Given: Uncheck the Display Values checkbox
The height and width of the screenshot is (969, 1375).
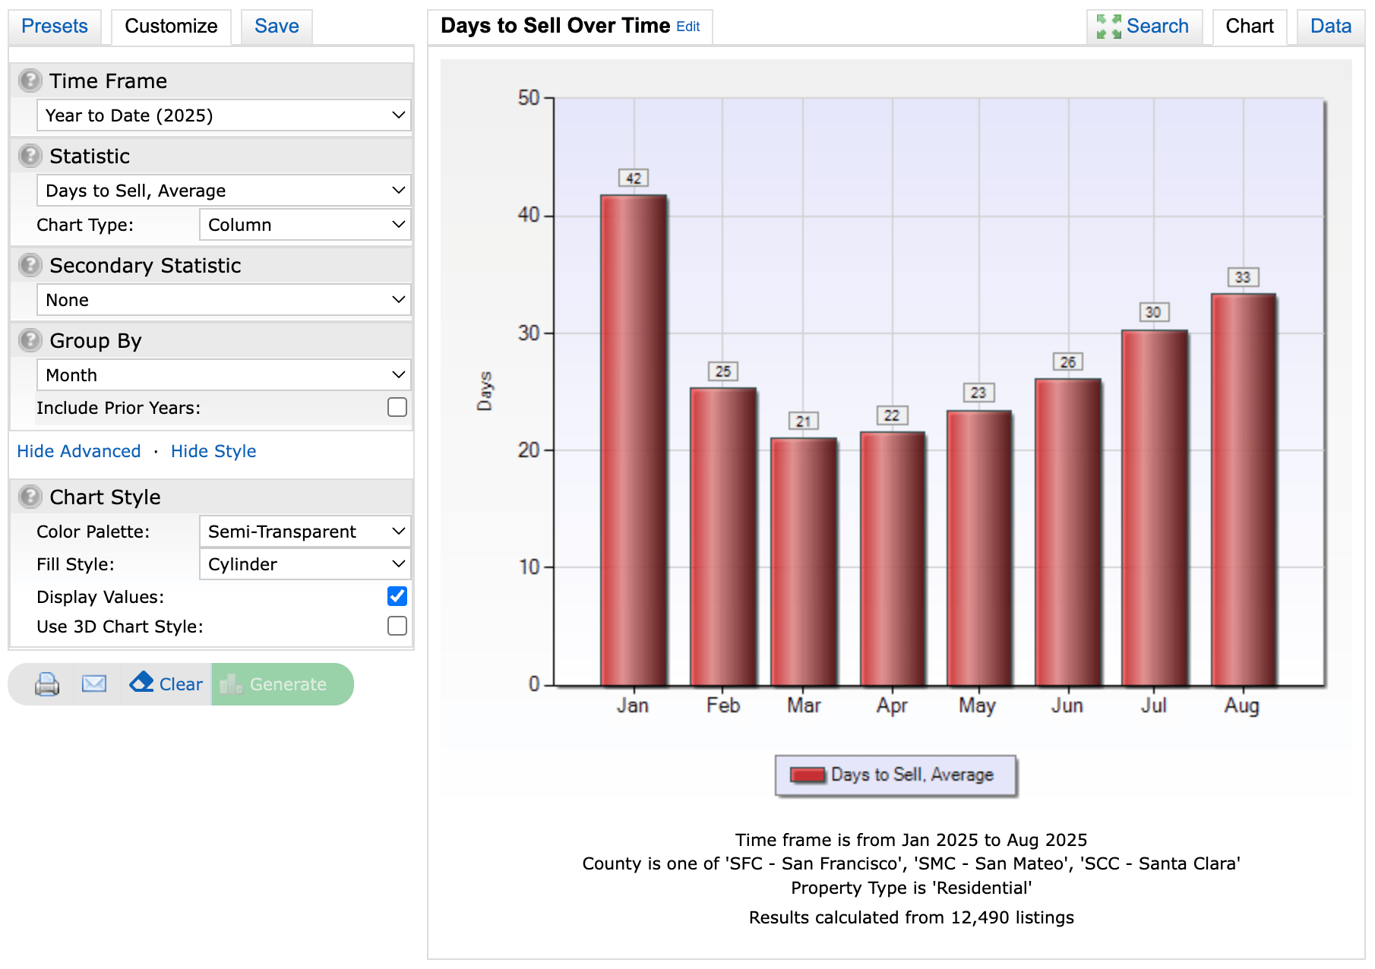Looking at the screenshot, I should [x=397, y=596].
